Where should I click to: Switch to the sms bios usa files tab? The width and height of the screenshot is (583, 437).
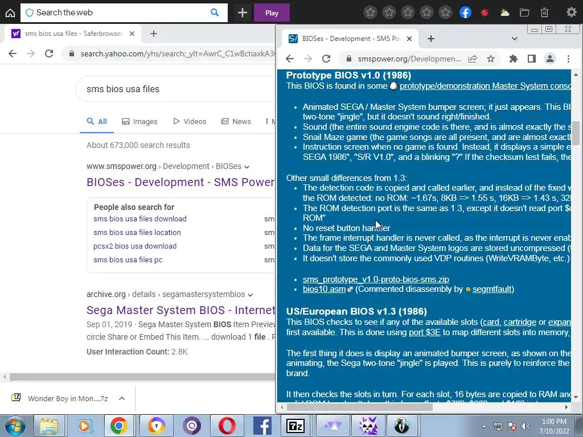73,34
